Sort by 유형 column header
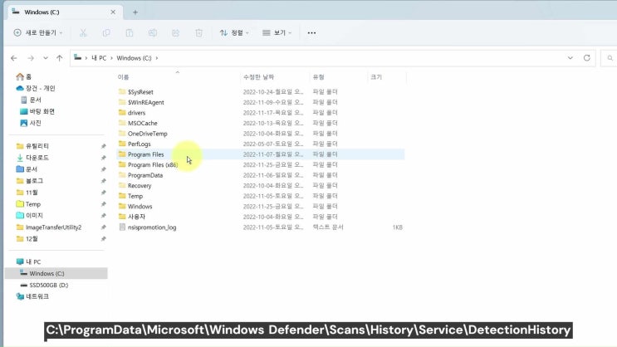This screenshot has width=617, height=347. tap(318, 77)
